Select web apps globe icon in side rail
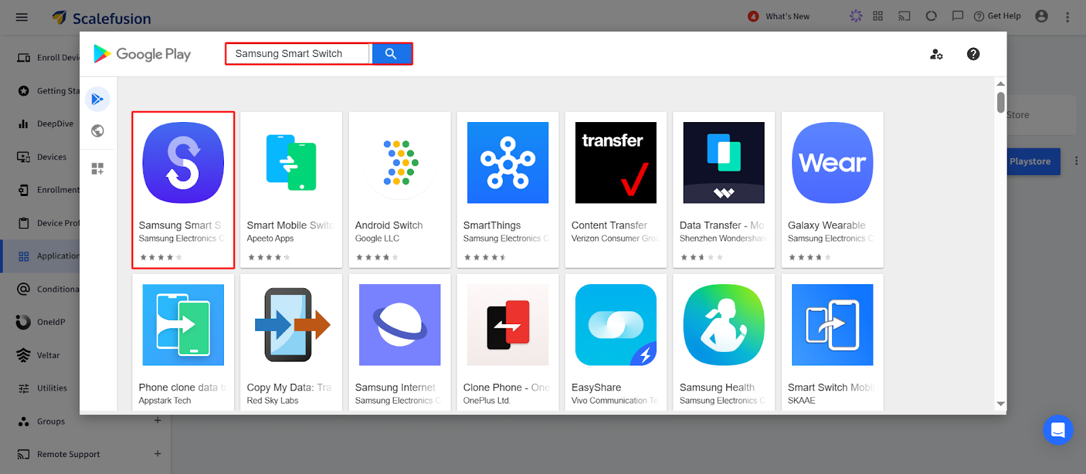 tap(98, 131)
